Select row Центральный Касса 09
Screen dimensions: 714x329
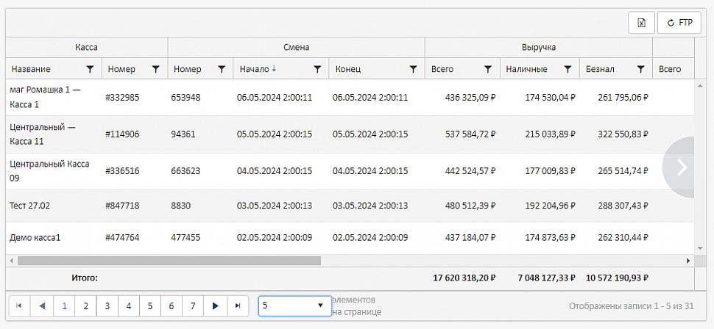point(350,171)
